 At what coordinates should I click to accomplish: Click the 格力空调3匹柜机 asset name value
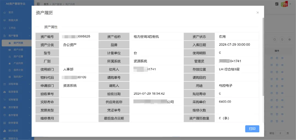[x=146, y=37]
